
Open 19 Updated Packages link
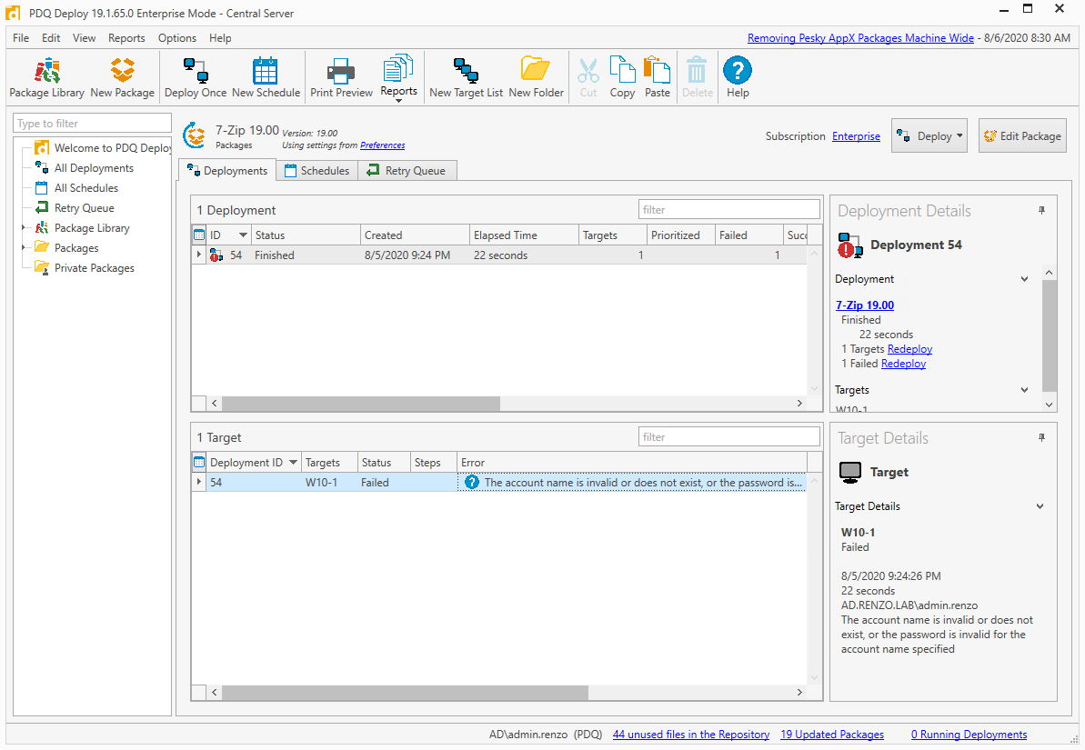(x=832, y=734)
